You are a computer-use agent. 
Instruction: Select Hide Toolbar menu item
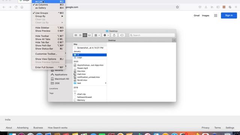click(48, 36)
